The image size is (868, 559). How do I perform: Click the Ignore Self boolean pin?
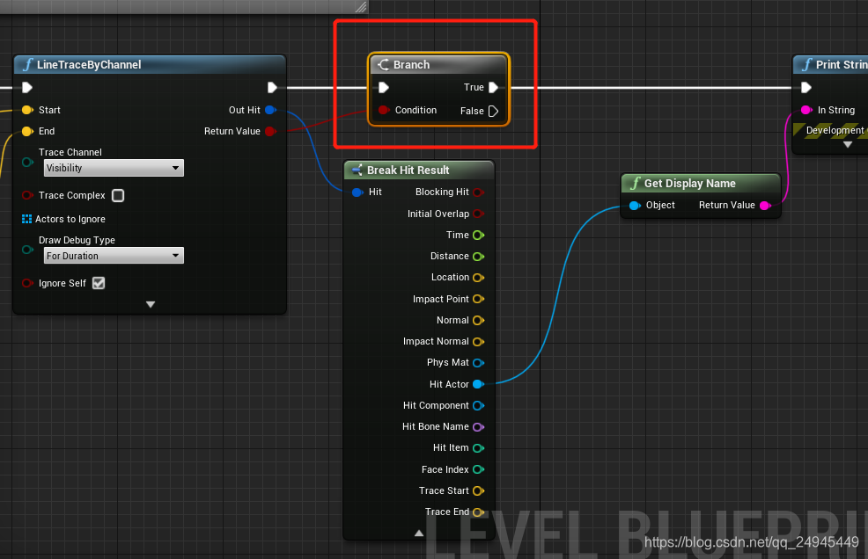(x=27, y=283)
